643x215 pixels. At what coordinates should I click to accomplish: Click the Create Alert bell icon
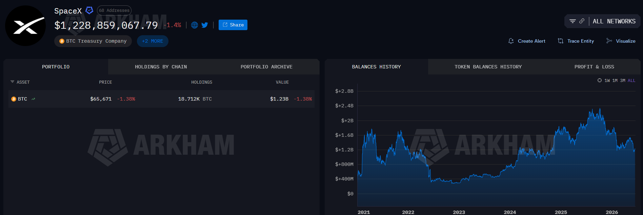(511, 41)
